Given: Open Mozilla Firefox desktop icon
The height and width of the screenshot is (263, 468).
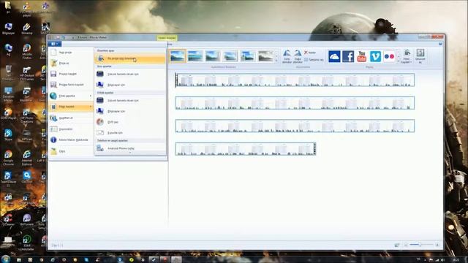Looking at the screenshot, I should click(x=27, y=51).
